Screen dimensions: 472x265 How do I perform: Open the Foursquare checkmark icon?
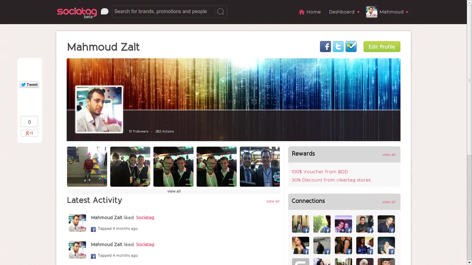(351, 47)
